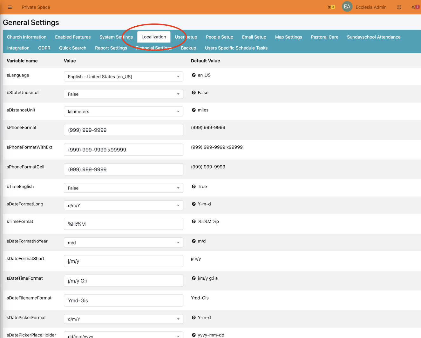Click the EA user avatar

click(347, 7)
